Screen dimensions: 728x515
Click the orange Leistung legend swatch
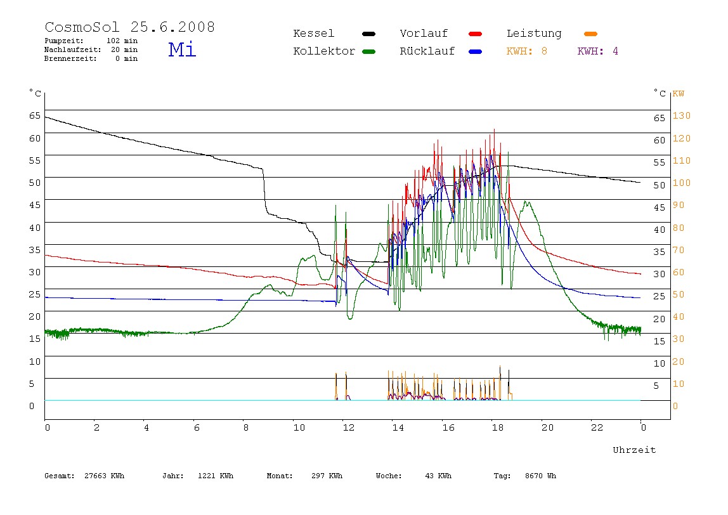coord(590,34)
